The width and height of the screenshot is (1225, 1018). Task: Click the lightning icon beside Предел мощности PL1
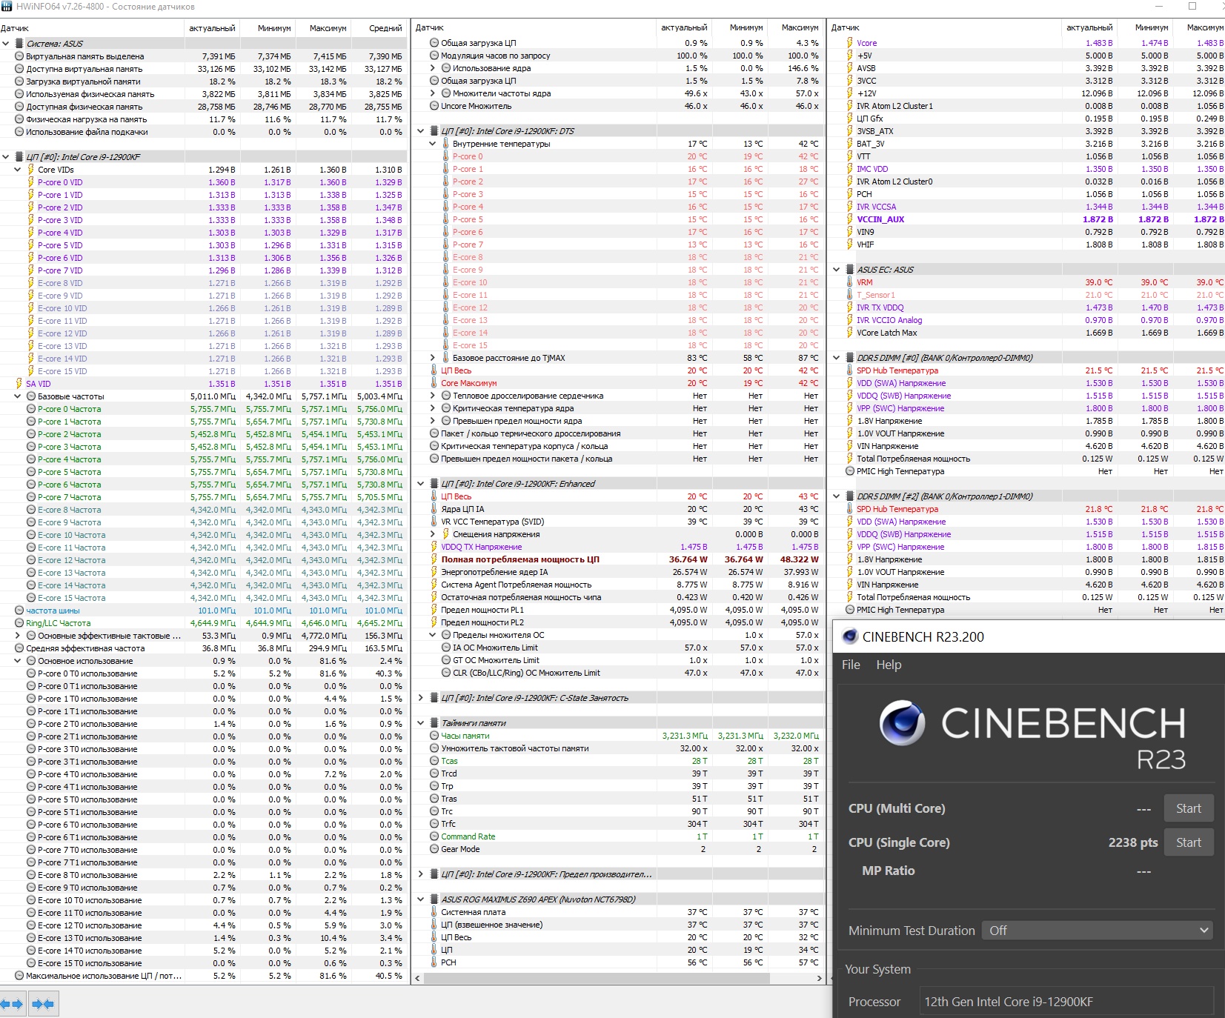[434, 610]
